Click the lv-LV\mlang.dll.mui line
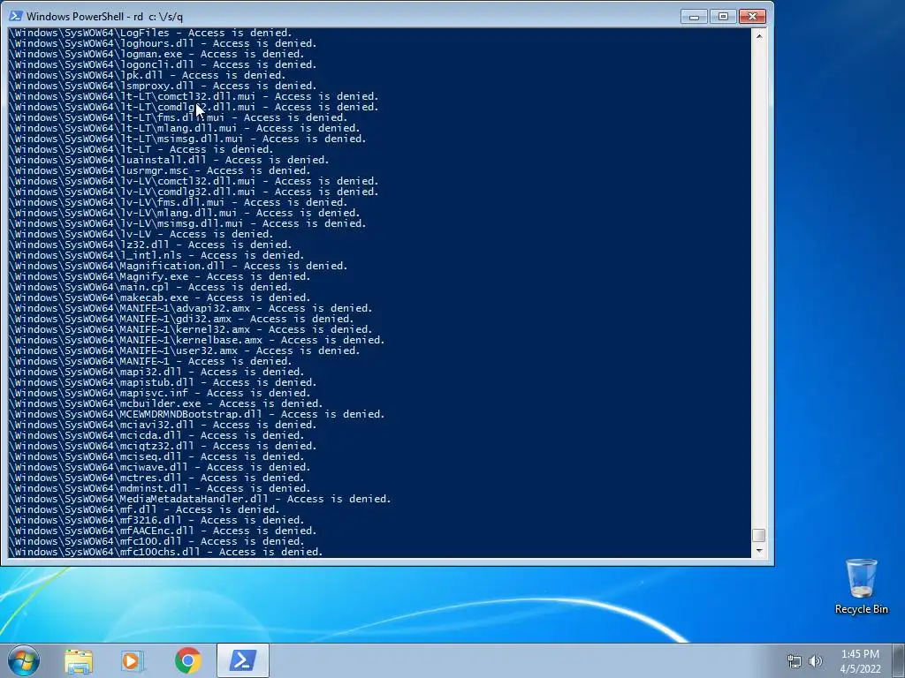The image size is (905, 678). [x=185, y=213]
